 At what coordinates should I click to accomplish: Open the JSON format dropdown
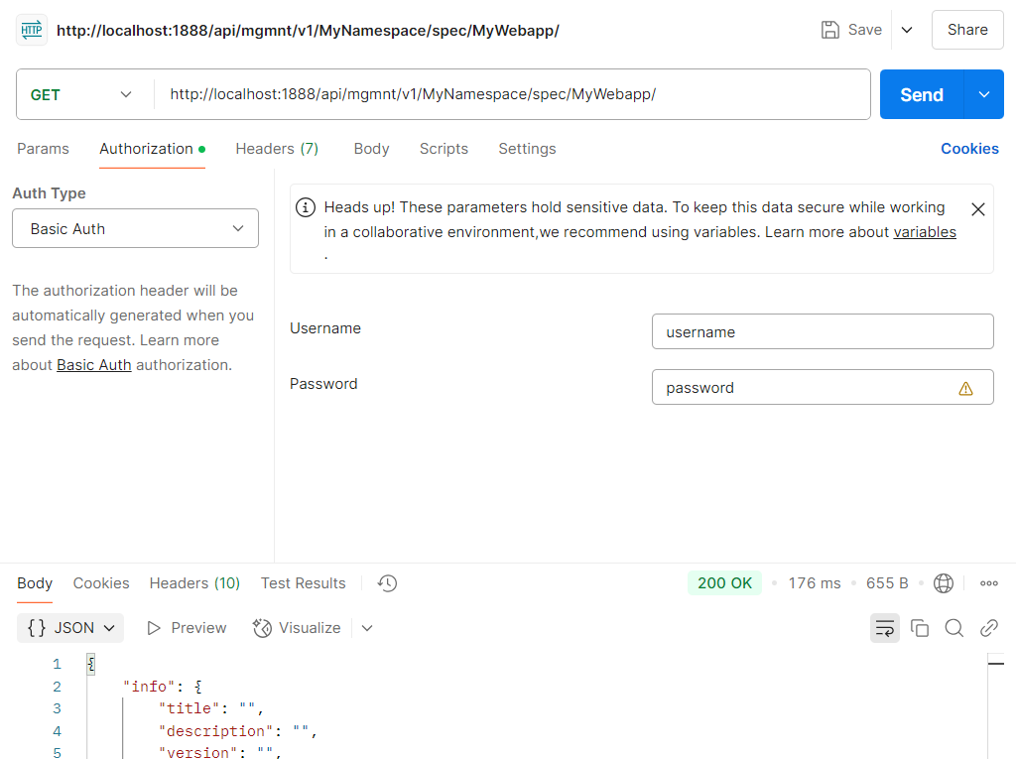pyautogui.click(x=70, y=628)
